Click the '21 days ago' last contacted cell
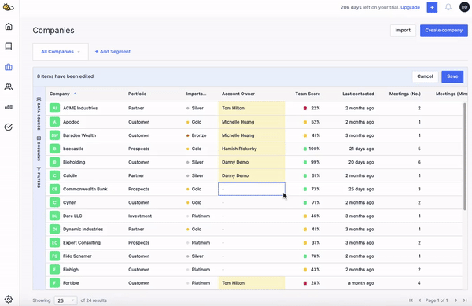 [361, 149]
